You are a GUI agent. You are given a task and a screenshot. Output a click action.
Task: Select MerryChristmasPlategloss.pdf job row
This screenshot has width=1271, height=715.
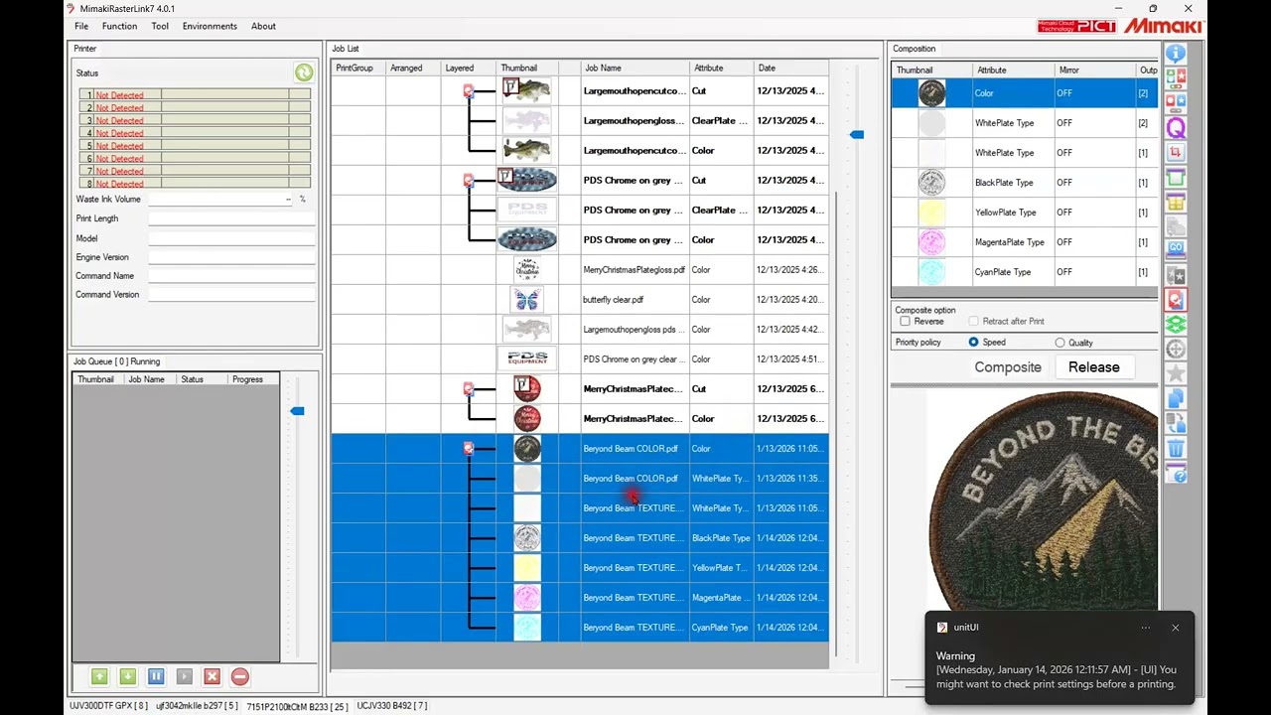580,270
